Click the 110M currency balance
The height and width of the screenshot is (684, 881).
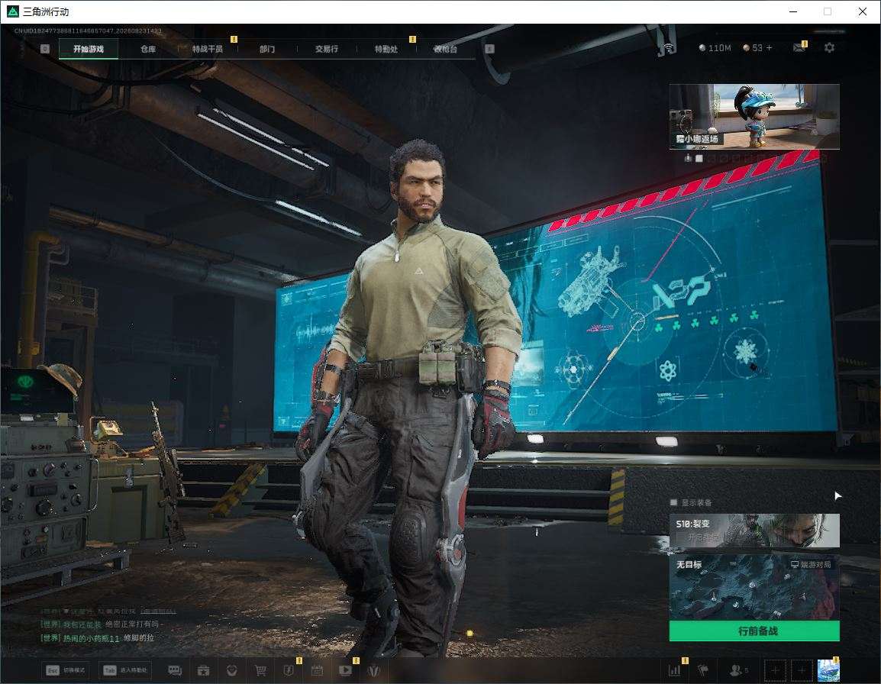715,48
